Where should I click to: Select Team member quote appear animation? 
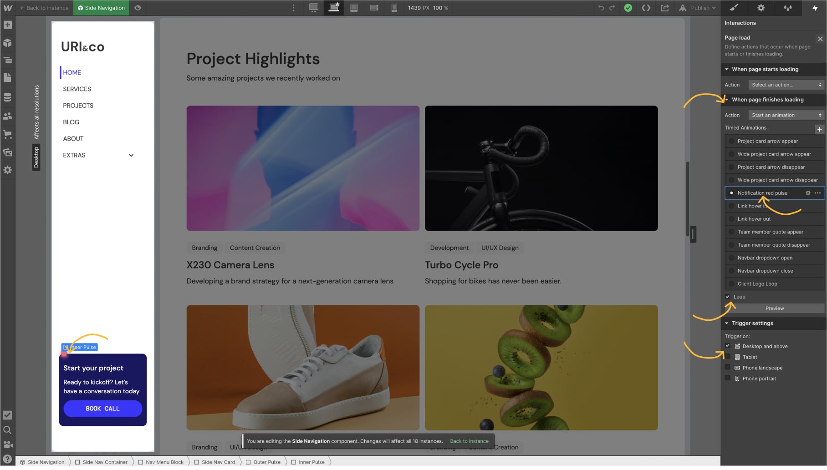[x=775, y=232]
